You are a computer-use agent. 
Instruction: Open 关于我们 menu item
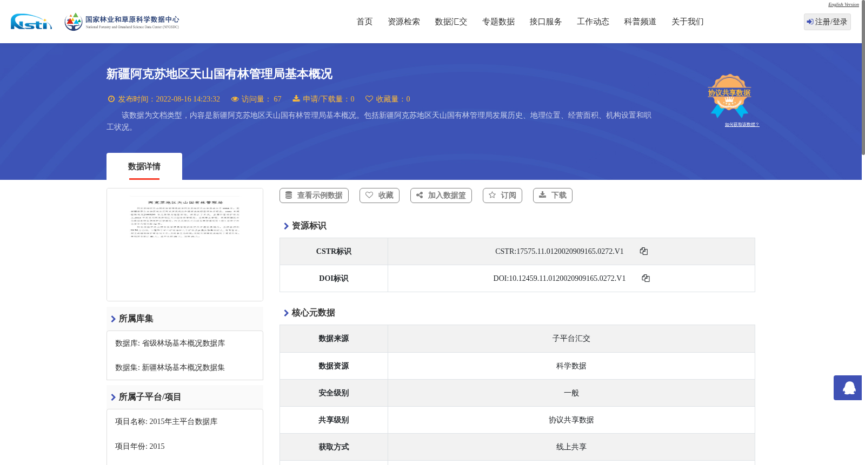coord(688,22)
